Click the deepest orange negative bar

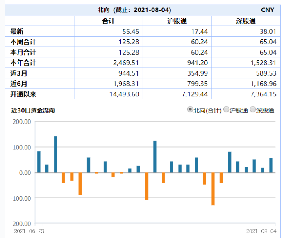(213, 188)
